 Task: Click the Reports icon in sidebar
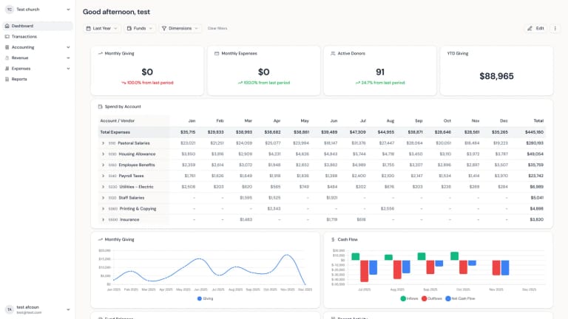pos(7,79)
